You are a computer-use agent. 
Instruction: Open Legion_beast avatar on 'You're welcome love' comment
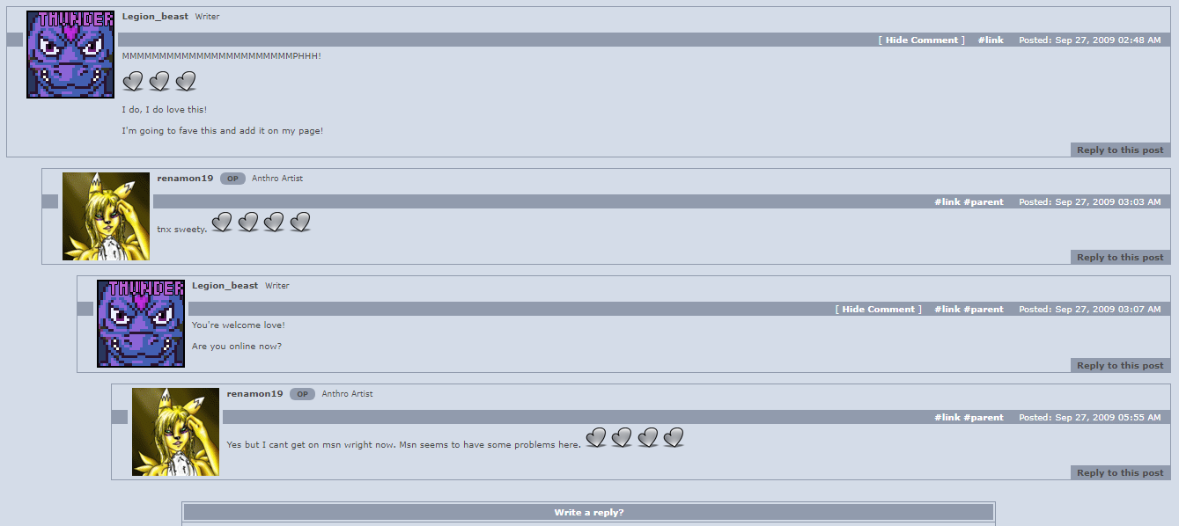141,324
